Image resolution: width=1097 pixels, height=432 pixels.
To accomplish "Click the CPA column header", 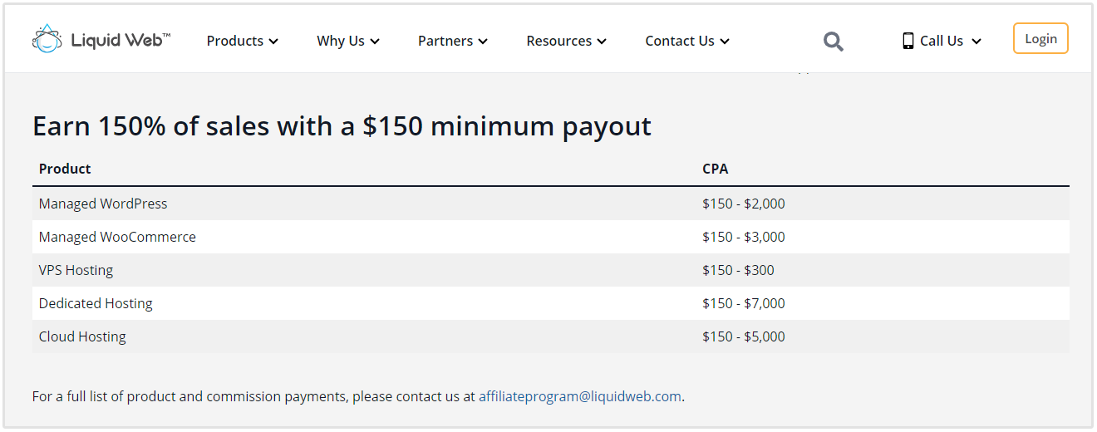I will click(x=715, y=169).
